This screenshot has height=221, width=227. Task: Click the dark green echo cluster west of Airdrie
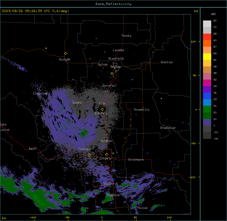coord(83,133)
